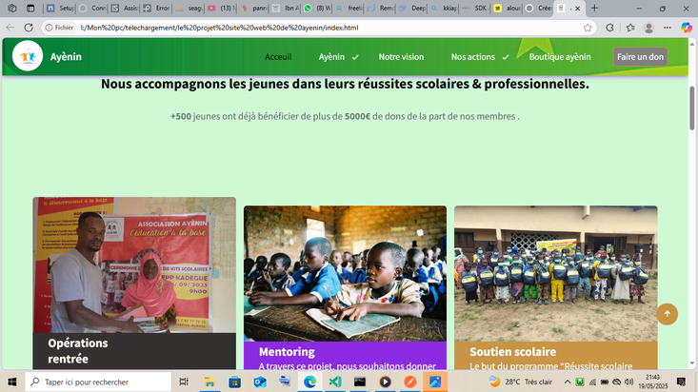Switch to Visual Studio Code in taskbar
Viewport: 698px width, 392px height.
point(335,382)
